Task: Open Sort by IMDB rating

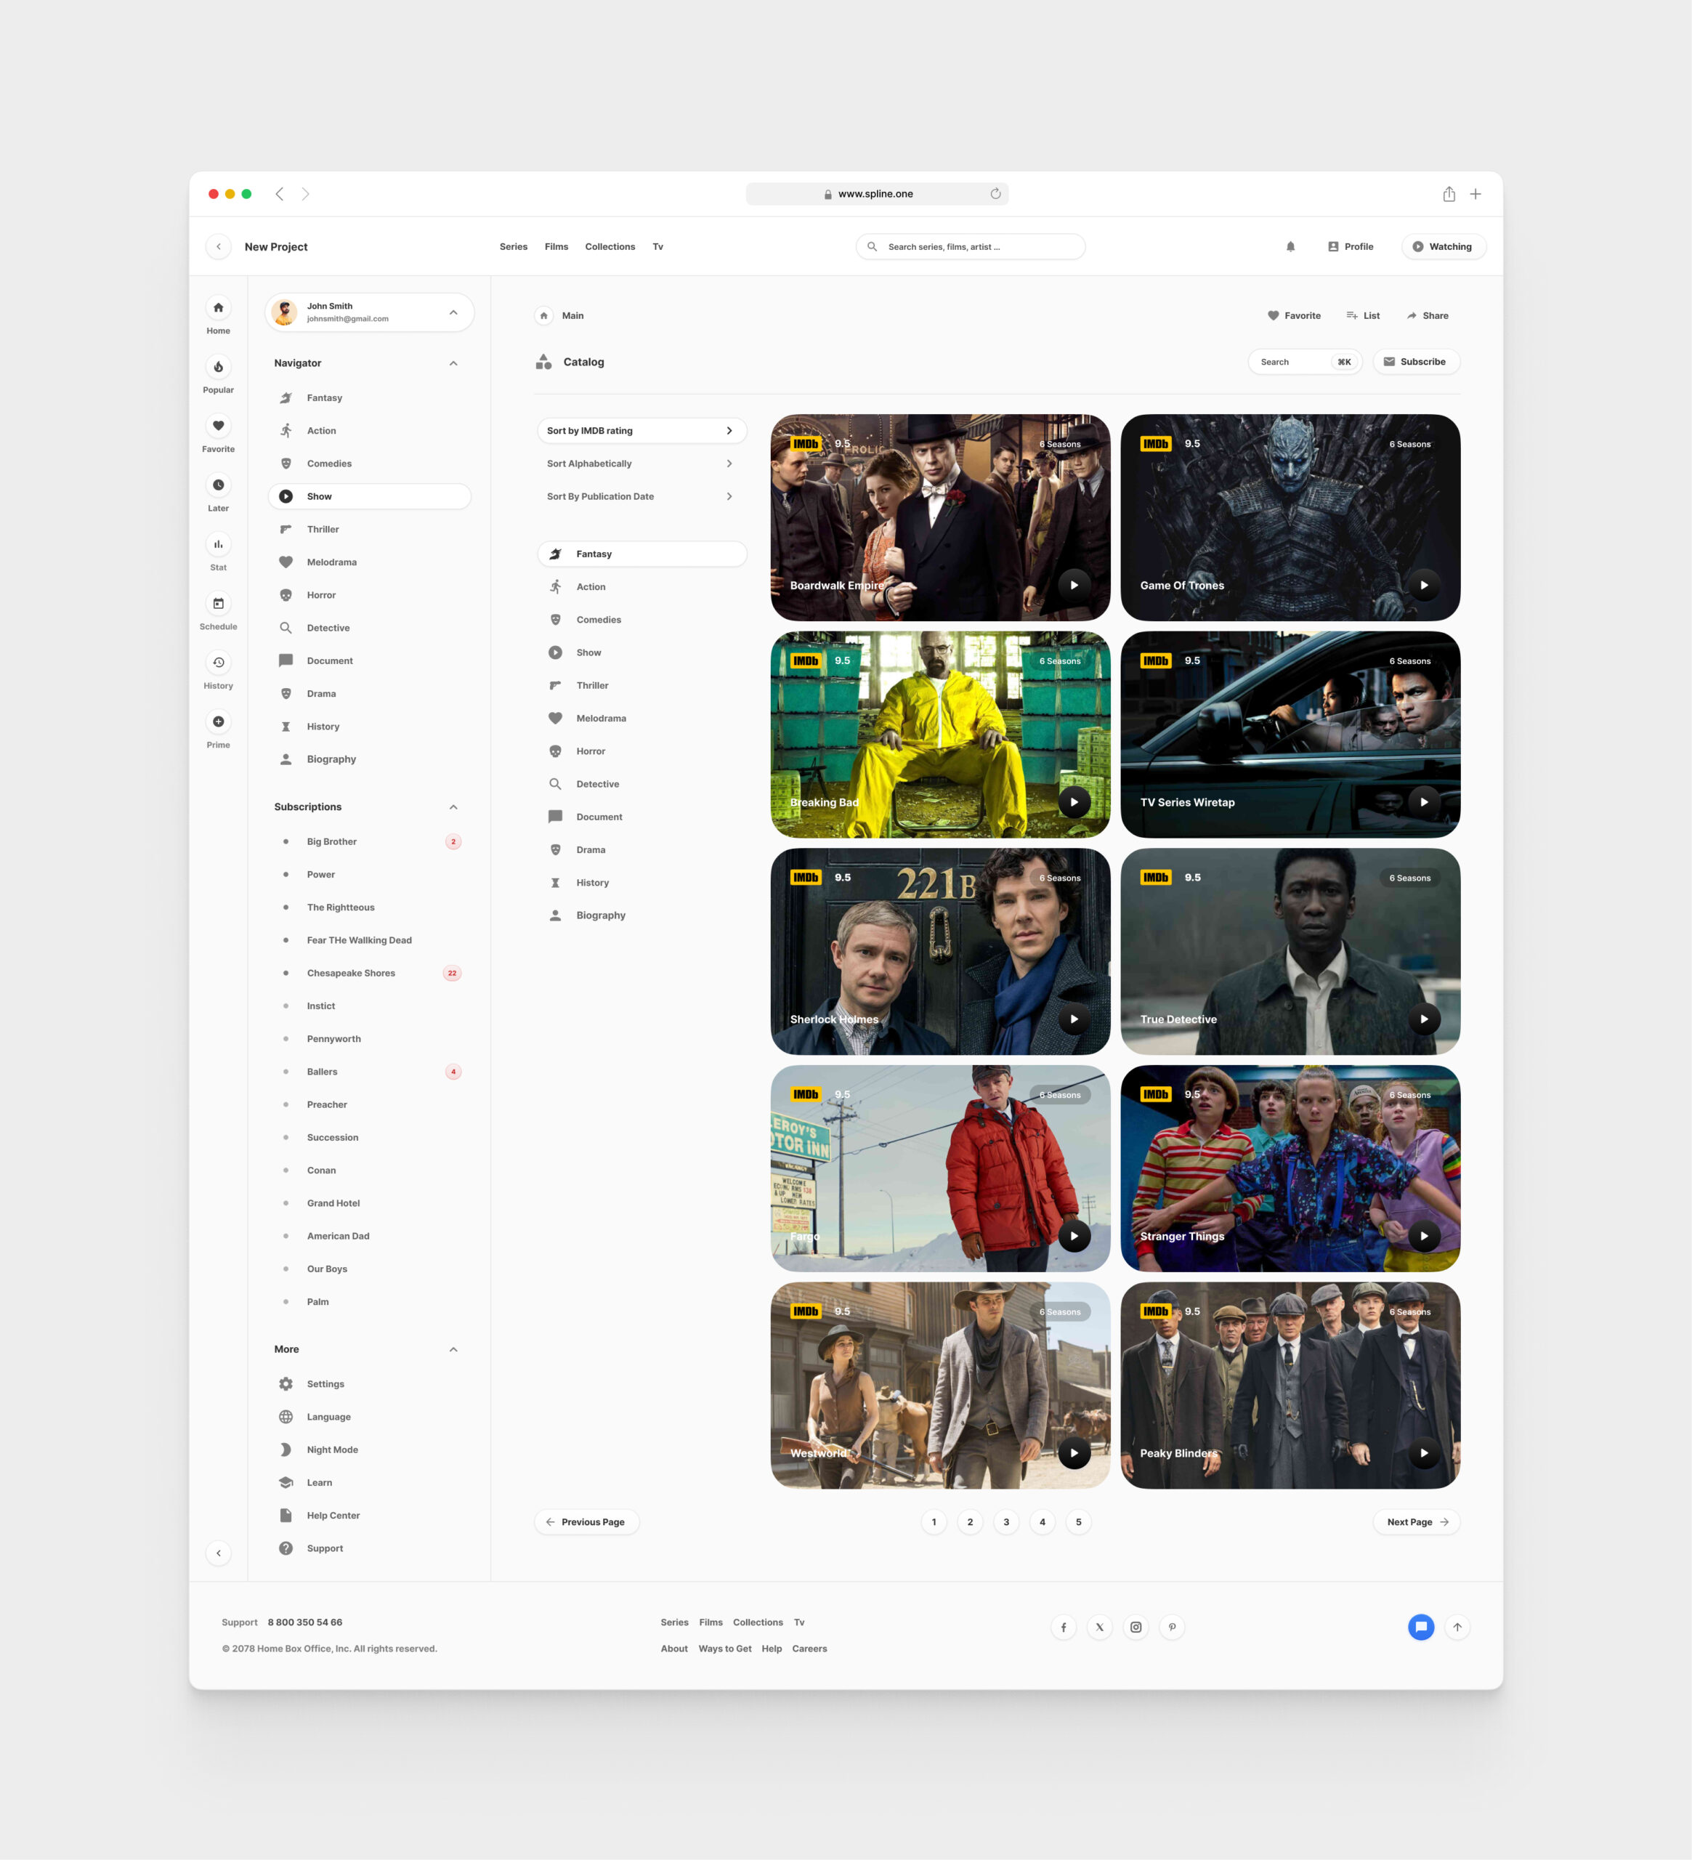Action: pyautogui.click(x=641, y=431)
